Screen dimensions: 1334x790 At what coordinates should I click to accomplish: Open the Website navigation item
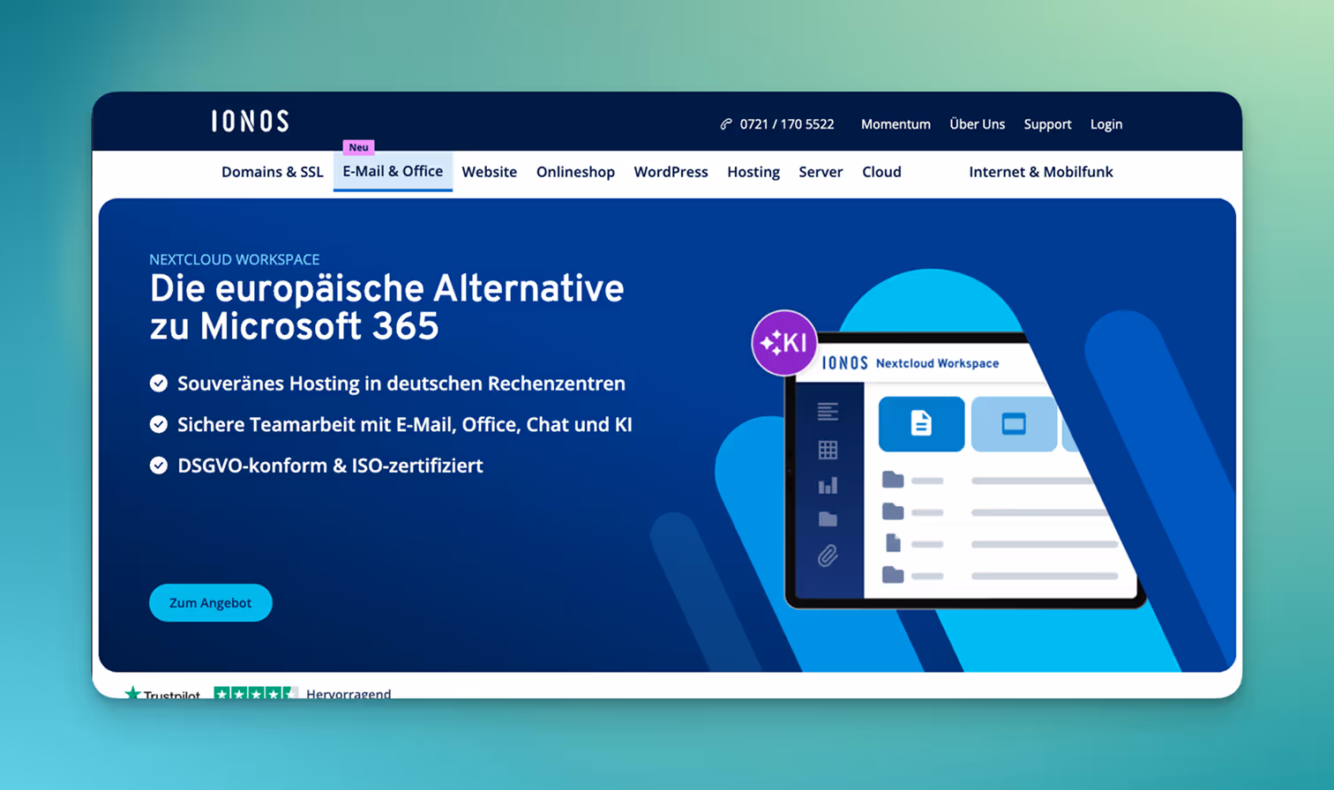(490, 172)
